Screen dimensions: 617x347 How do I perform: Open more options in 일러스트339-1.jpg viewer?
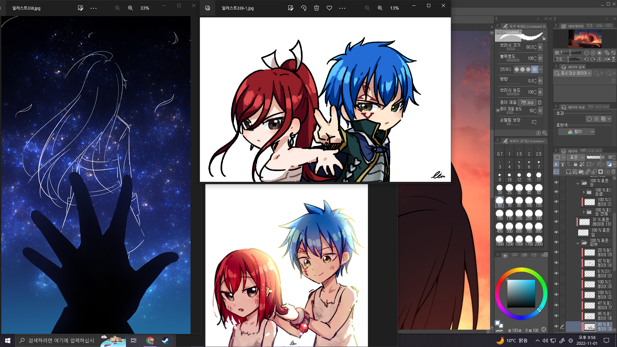[x=342, y=8]
